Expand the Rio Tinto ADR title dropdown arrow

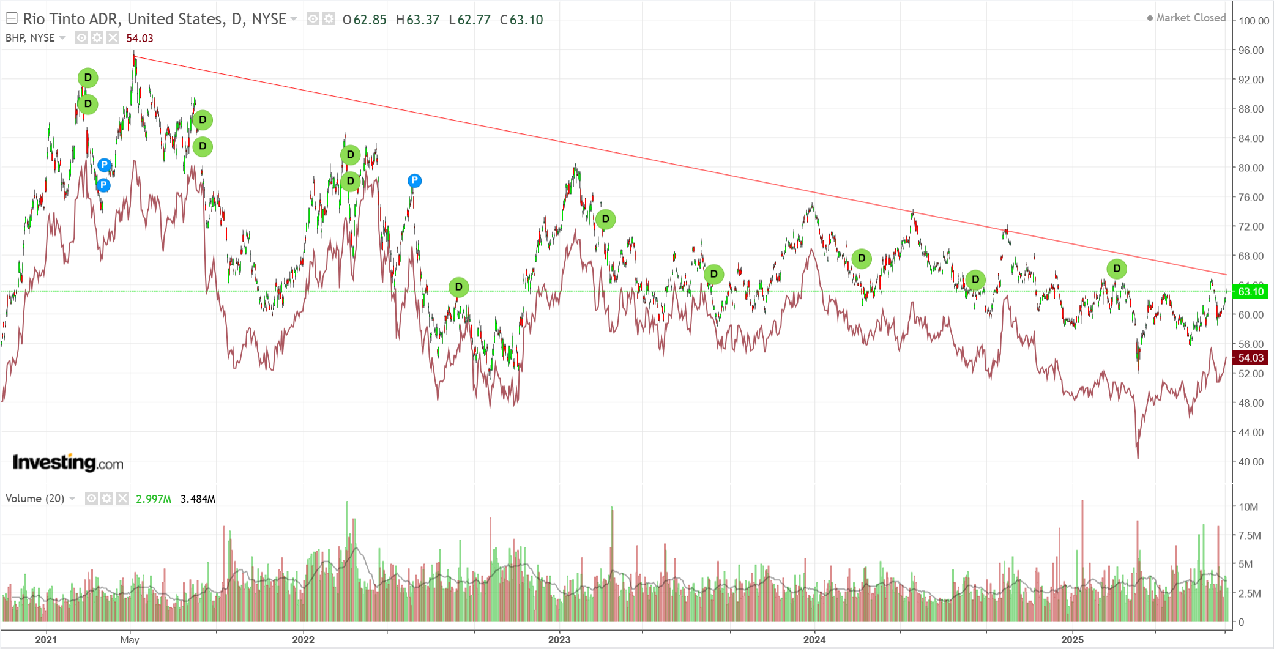(294, 20)
